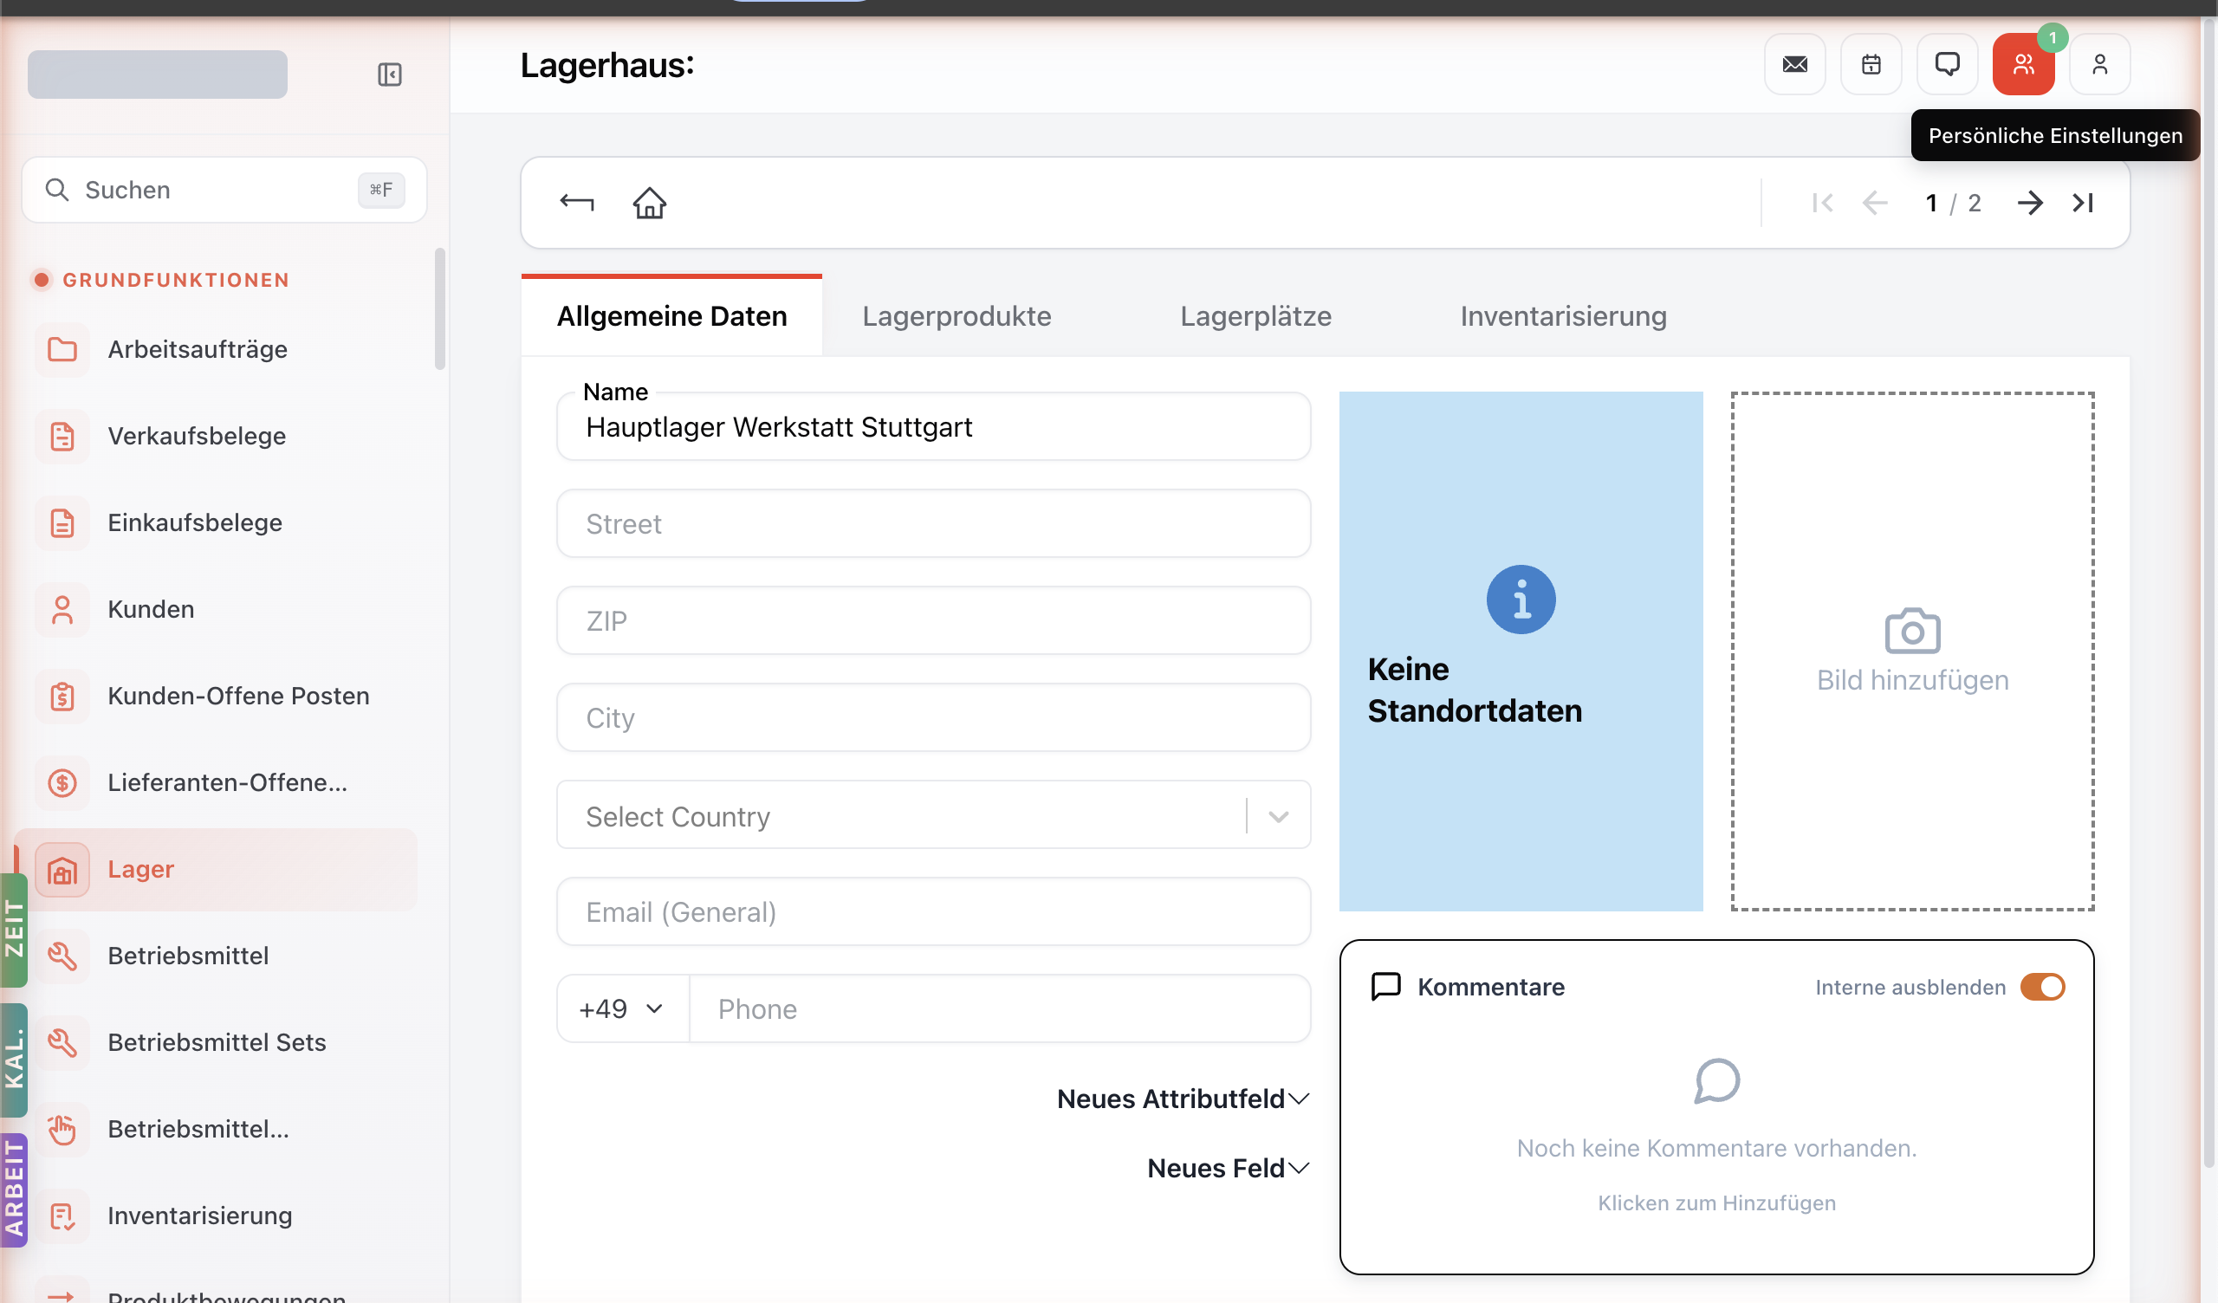
Task: Click the GRUNDFUNKTIONEN section header
Action: (x=176, y=280)
